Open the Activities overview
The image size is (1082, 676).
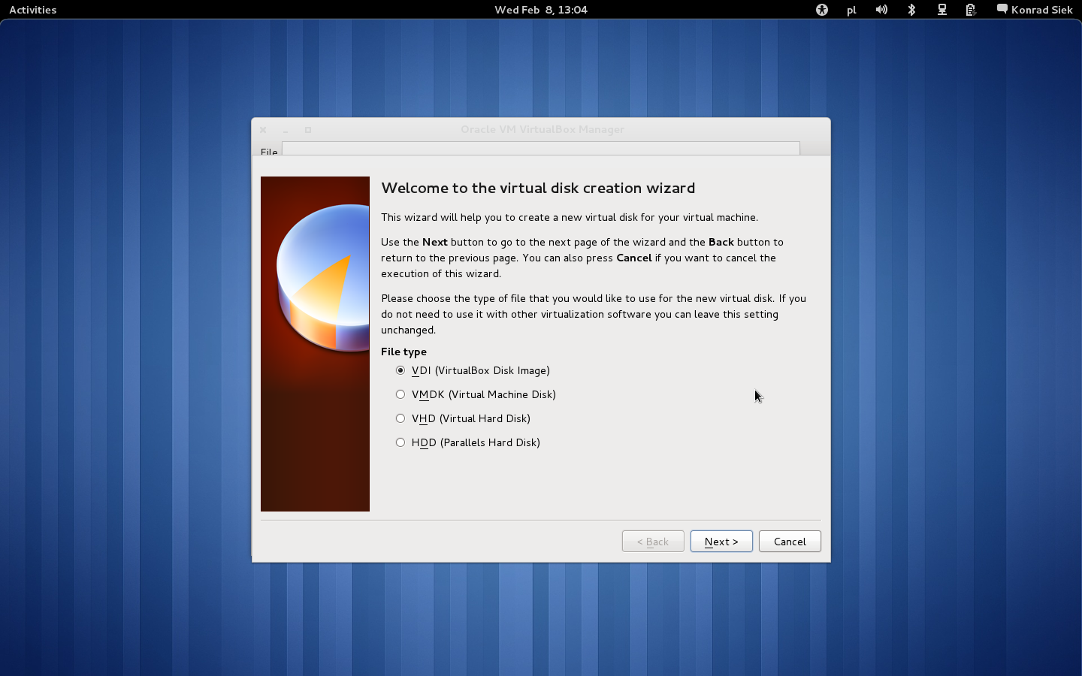point(33,10)
